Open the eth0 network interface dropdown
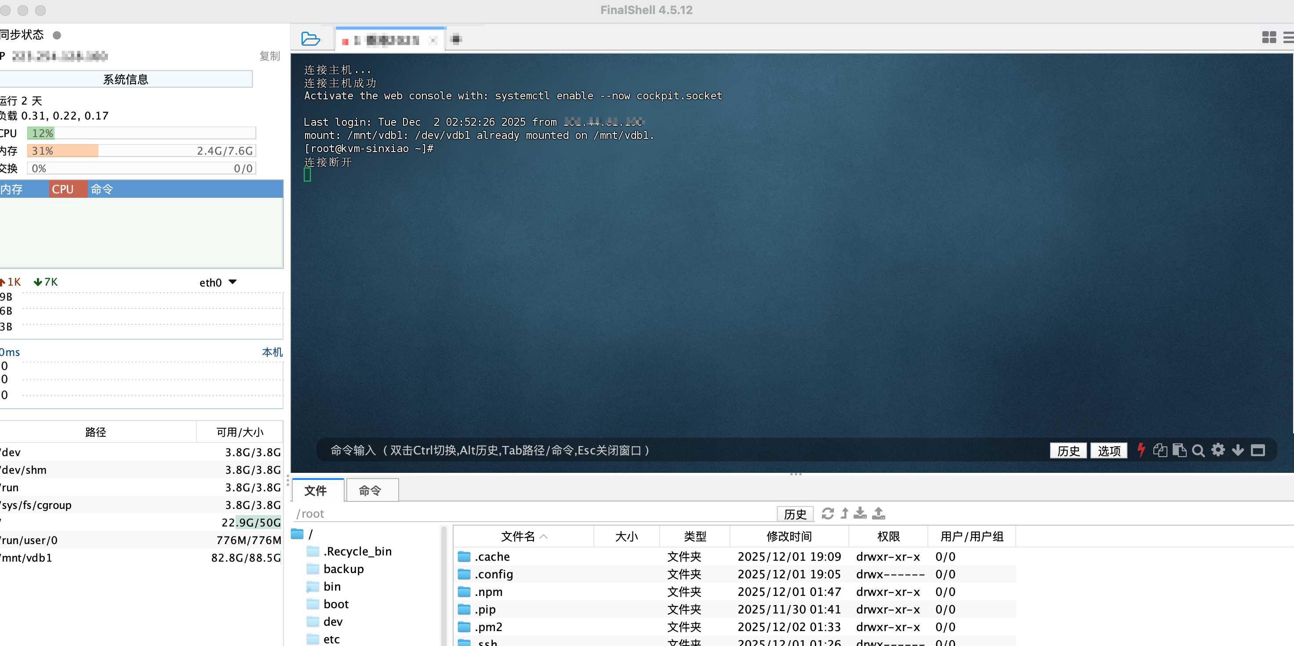1294x646 pixels. (x=218, y=282)
